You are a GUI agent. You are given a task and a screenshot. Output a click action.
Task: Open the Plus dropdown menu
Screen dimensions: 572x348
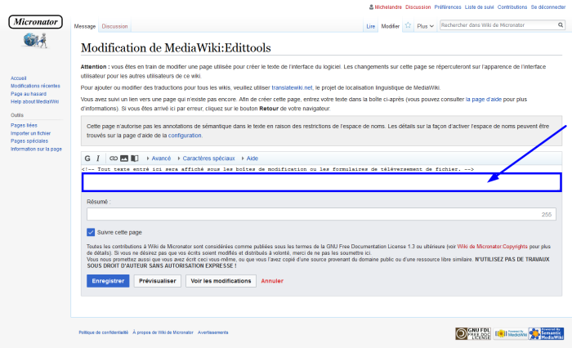pyautogui.click(x=426, y=26)
